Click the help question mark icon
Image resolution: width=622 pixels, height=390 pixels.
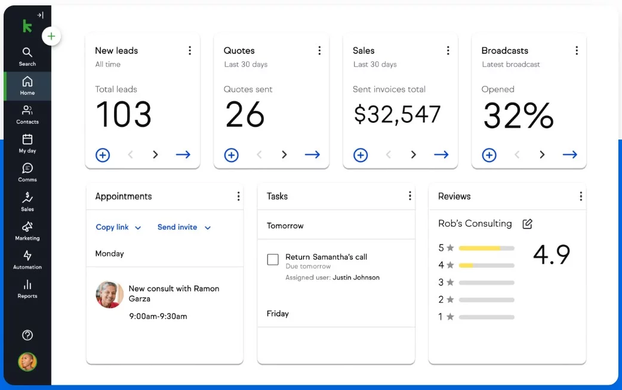pyautogui.click(x=27, y=335)
